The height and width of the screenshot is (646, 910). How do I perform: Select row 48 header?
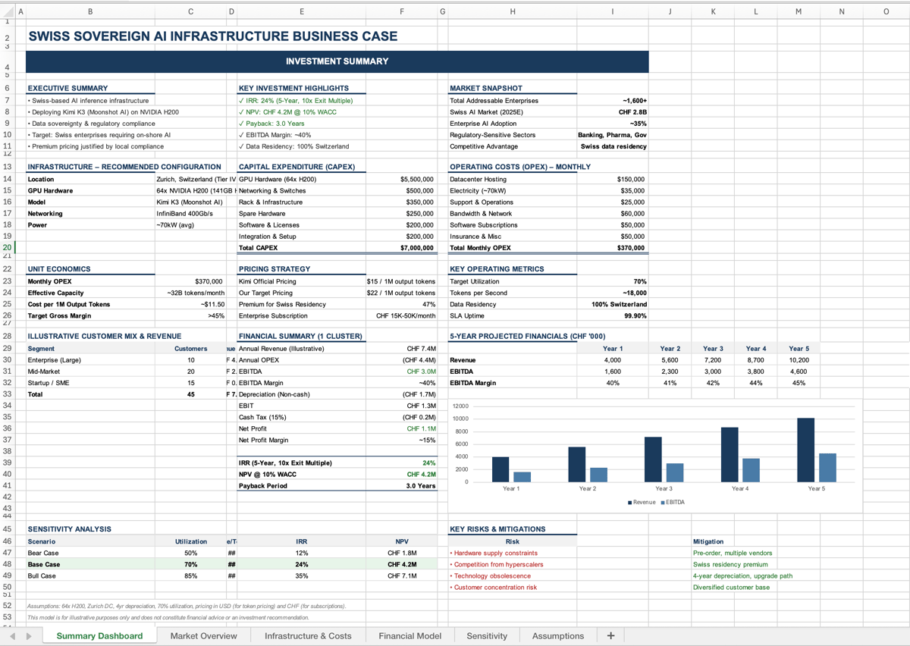(7, 564)
